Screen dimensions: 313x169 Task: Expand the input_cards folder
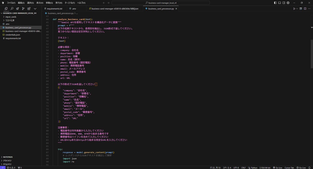pyautogui.click(x=21, y=17)
